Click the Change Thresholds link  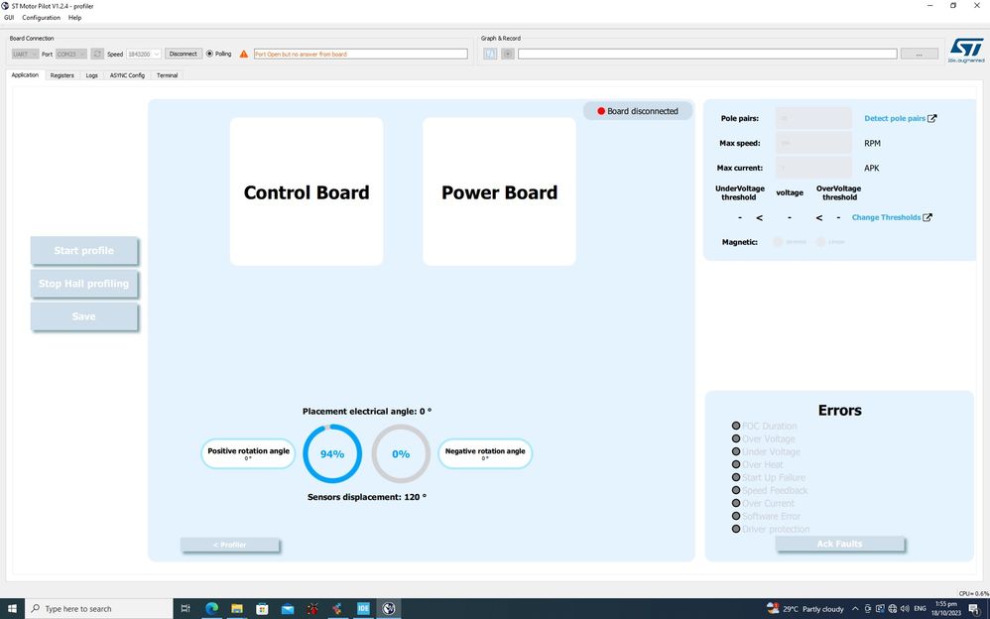click(886, 217)
